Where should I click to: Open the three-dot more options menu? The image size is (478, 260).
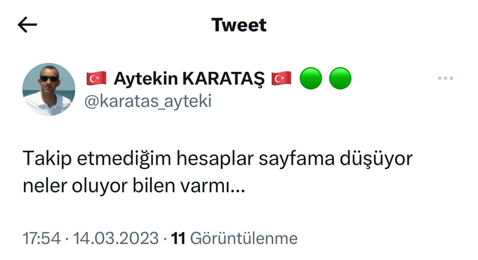click(445, 78)
